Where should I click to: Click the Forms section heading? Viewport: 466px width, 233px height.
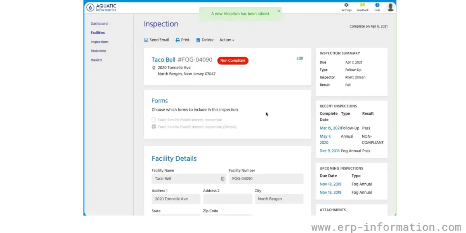[160, 101]
